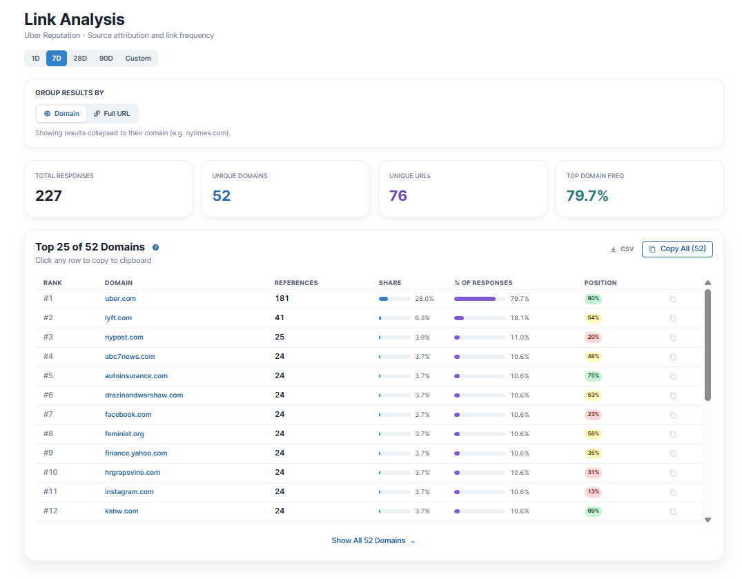The width and height of the screenshot is (742, 579).
Task: Click the Total Responses value 227
Action: point(49,196)
